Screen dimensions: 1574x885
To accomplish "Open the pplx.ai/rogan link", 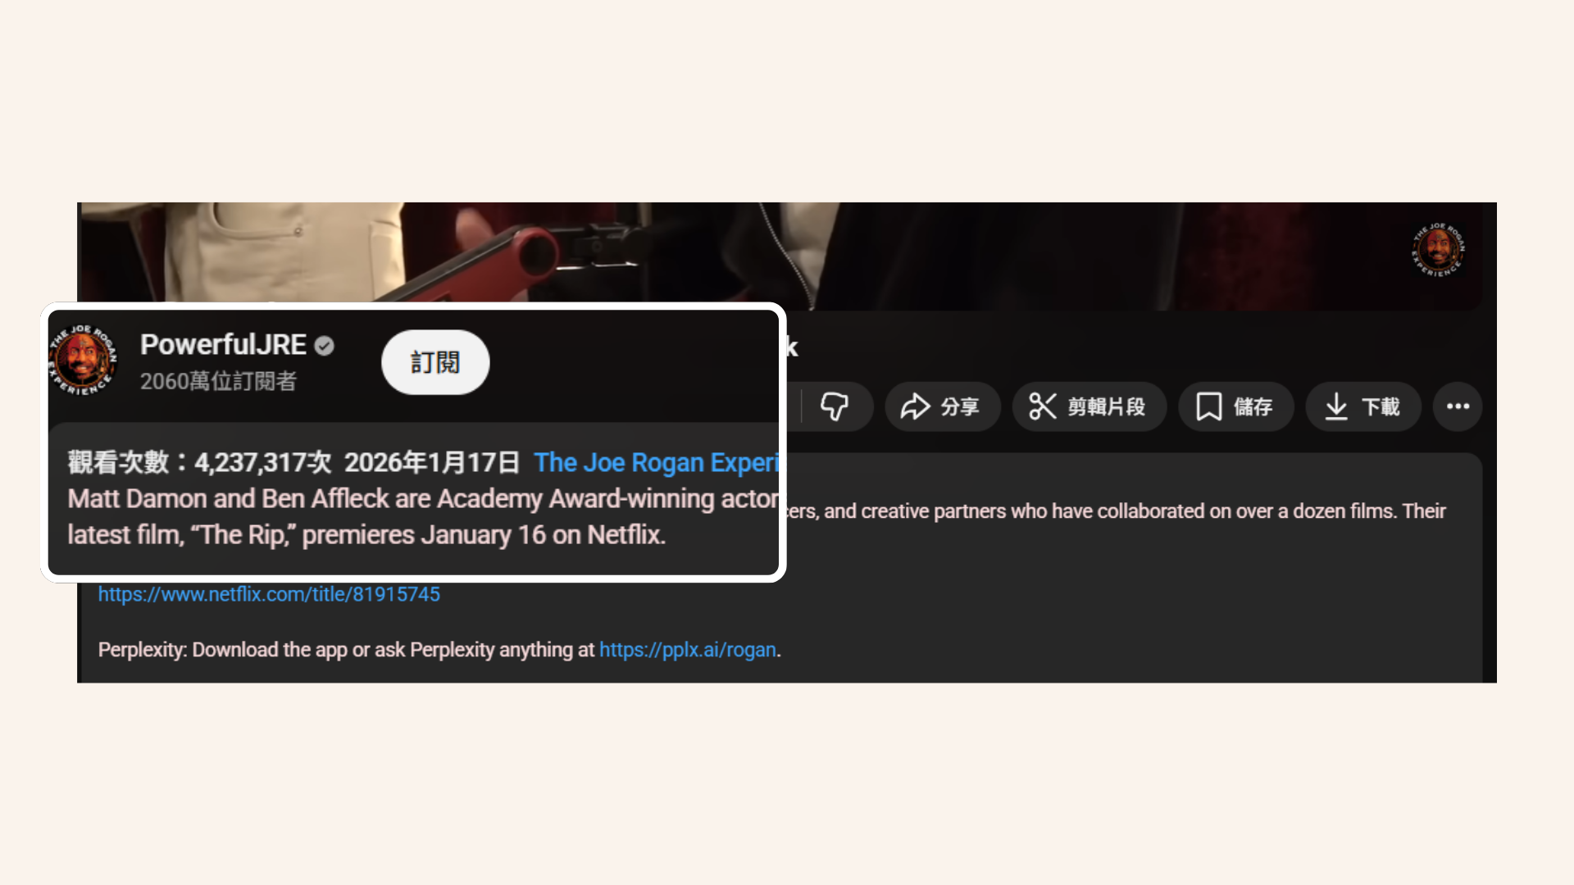I will click(x=687, y=650).
